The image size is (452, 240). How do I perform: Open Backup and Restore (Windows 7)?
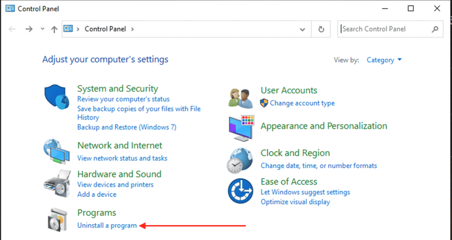[127, 127]
